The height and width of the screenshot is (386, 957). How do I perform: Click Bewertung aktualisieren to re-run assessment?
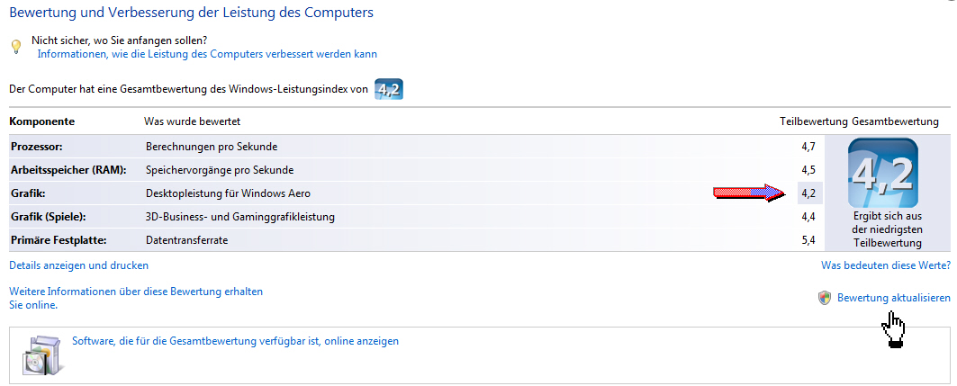[x=894, y=298]
